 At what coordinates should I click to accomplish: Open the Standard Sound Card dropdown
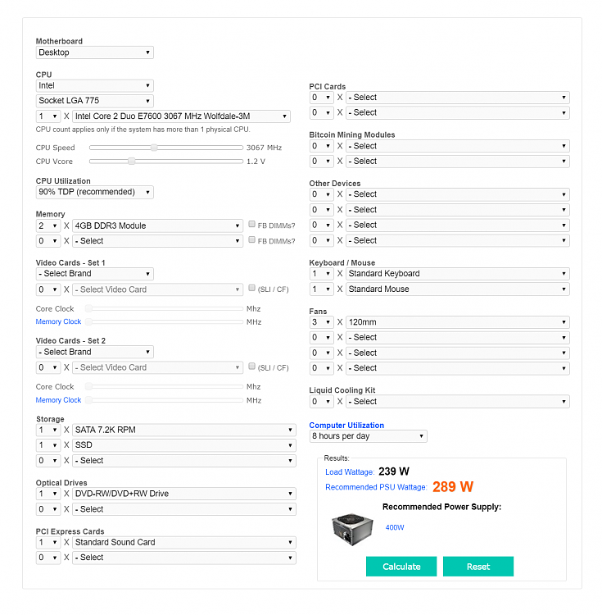click(184, 543)
